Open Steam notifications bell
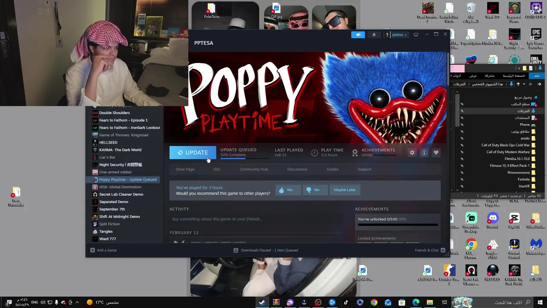Viewport: 547px width, 308px height. tap(374, 35)
